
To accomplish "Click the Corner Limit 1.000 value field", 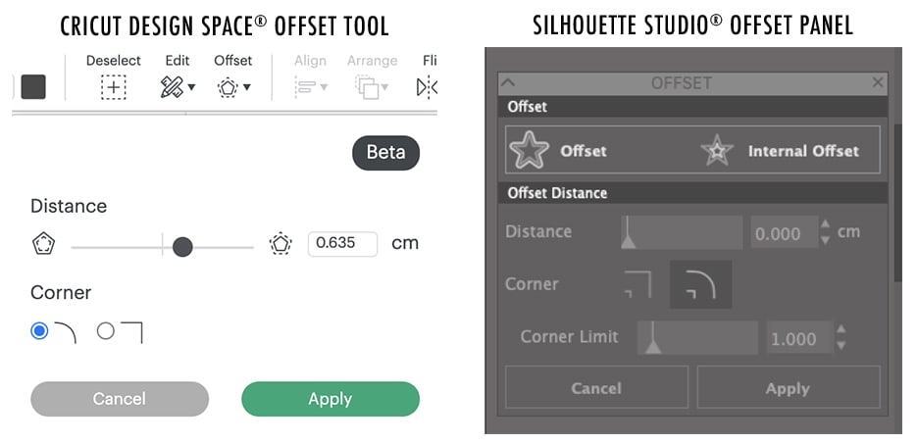I will point(795,338).
